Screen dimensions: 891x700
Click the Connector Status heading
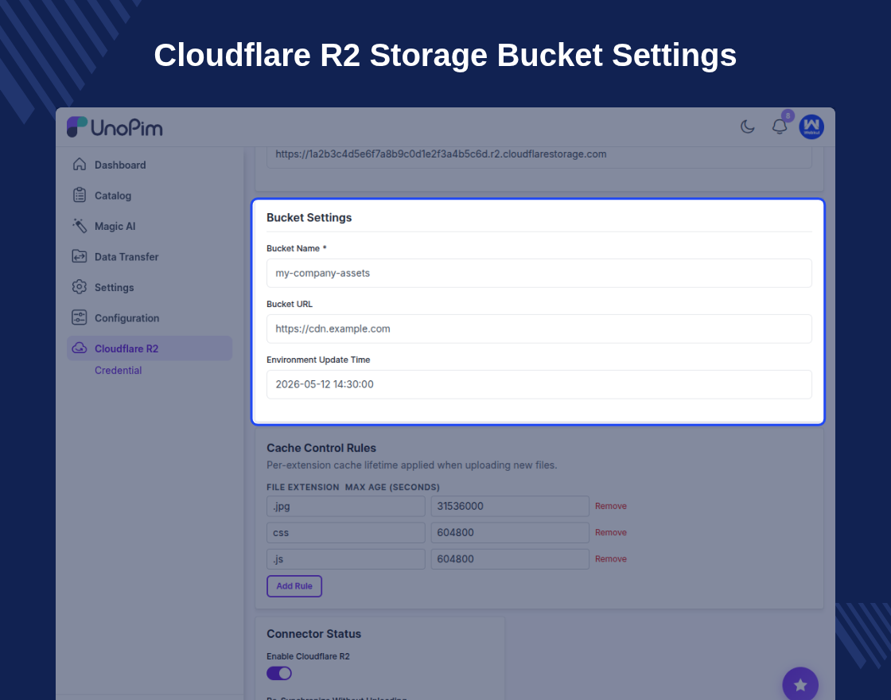click(313, 634)
